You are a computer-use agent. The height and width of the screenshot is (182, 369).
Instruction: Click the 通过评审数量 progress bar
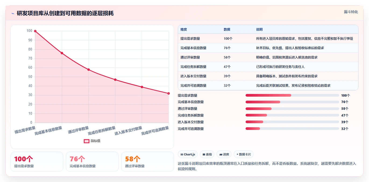(x=292, y=109)
